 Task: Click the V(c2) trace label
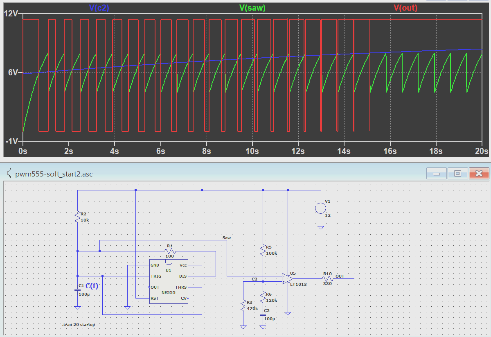99,8
